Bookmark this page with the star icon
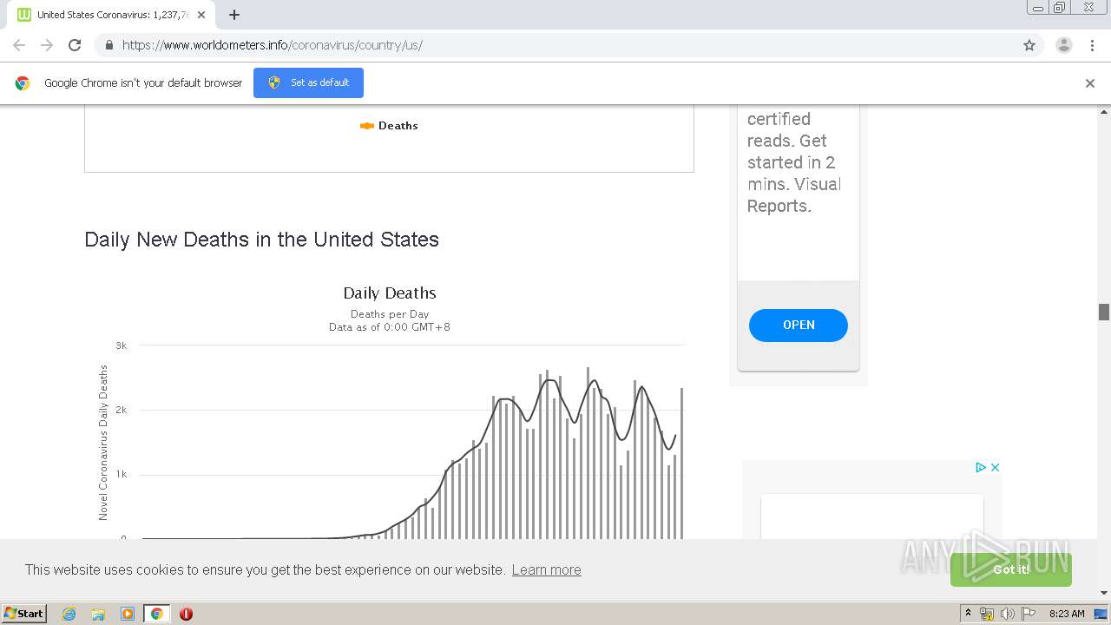The width and height of the screenshot is (1111, 625). point(1029,45)
